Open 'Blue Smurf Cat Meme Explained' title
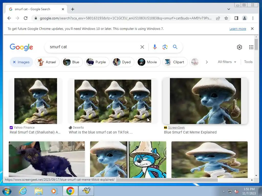Screen dimensions: 262x196 pos(190,132)
